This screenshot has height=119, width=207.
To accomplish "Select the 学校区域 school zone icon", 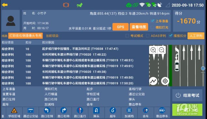I will (x=14, y=113).
